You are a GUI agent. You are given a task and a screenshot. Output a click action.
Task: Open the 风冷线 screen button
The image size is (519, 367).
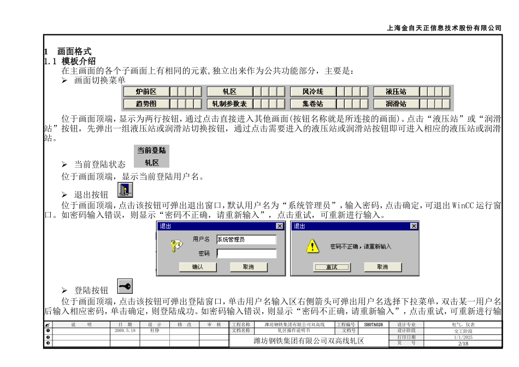point(313,92)
